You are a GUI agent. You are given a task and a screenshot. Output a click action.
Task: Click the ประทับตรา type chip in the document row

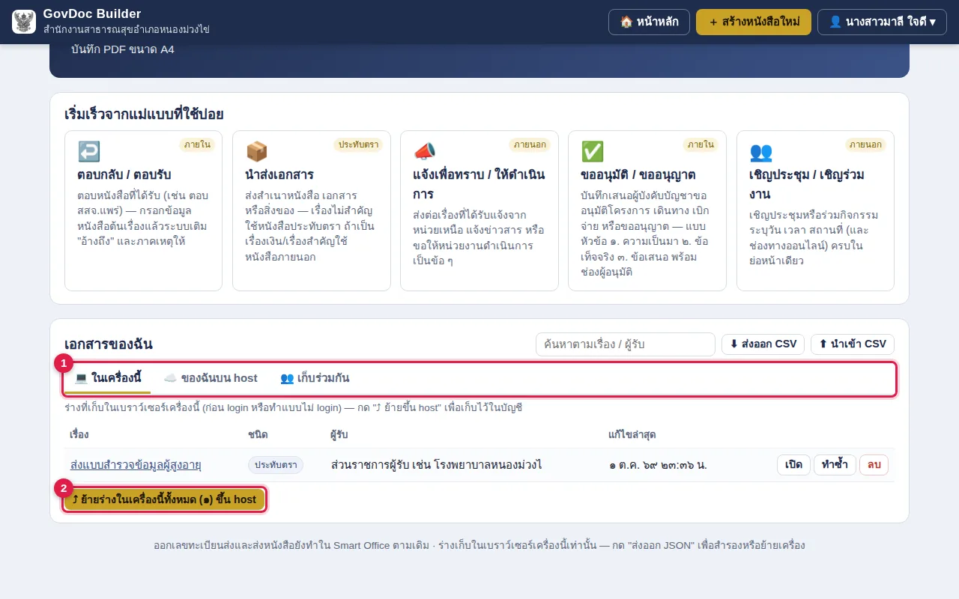[276, 465]
